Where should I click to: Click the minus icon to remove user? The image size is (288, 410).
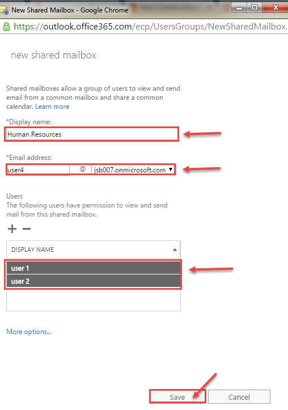[27, 229]
